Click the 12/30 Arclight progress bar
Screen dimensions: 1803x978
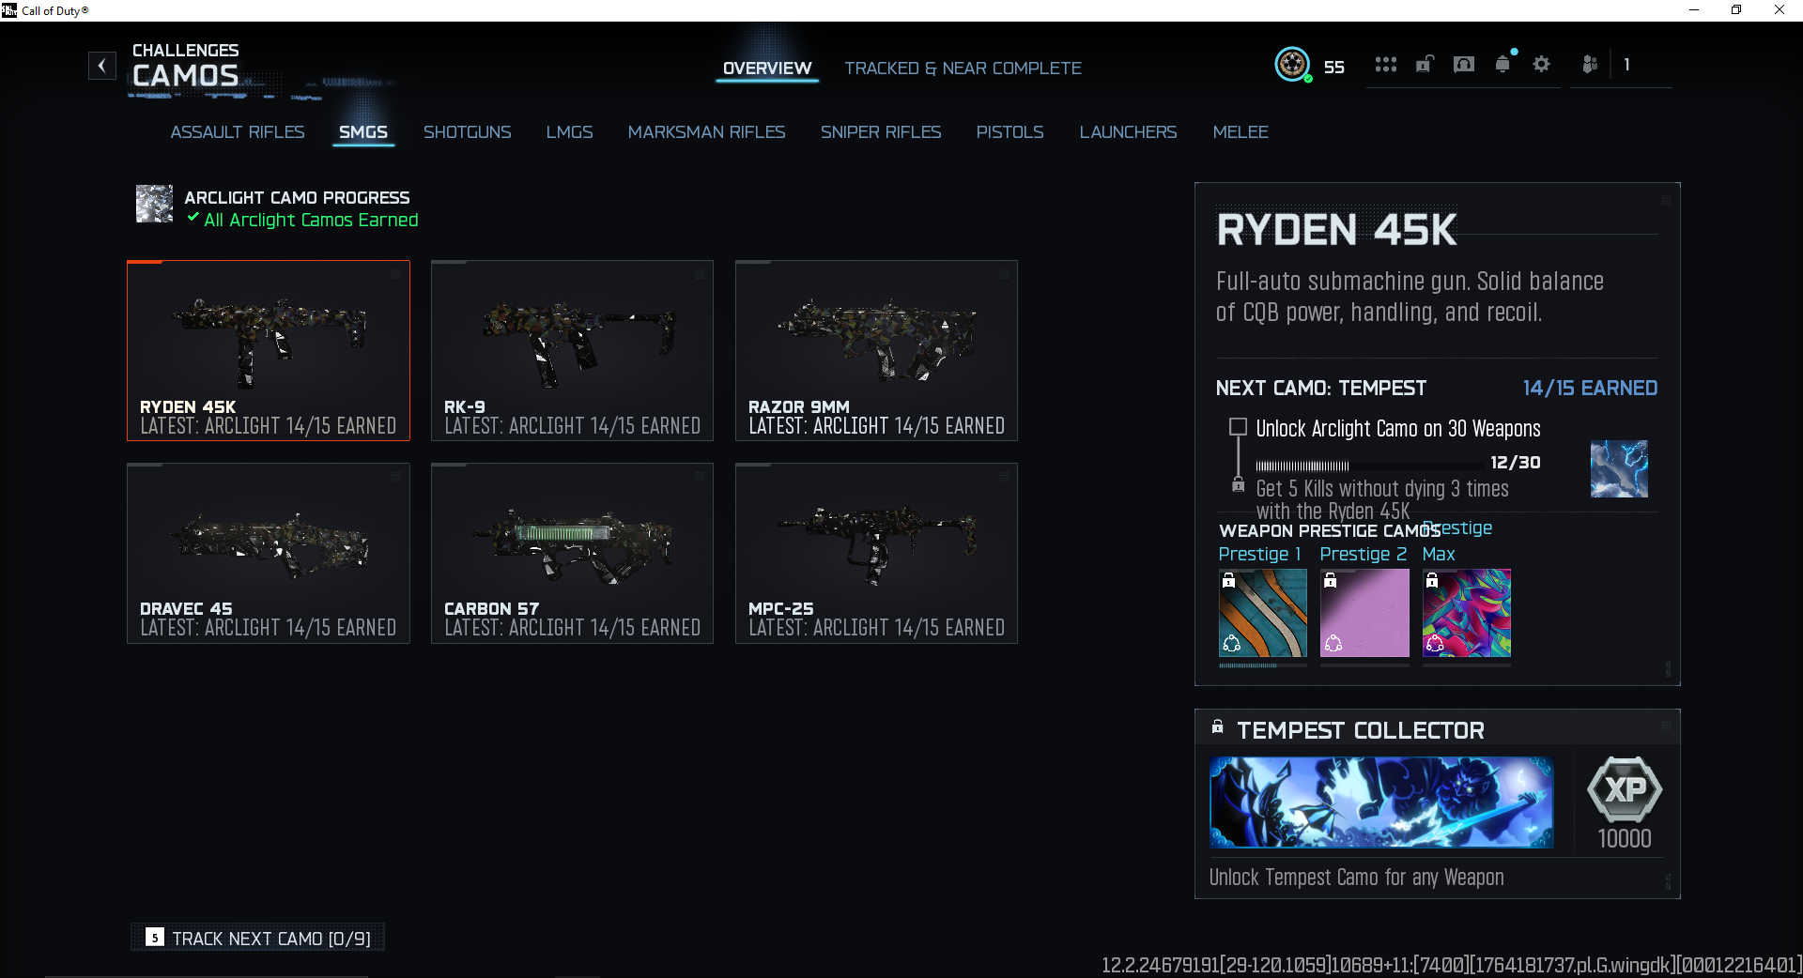[1370, 466]
